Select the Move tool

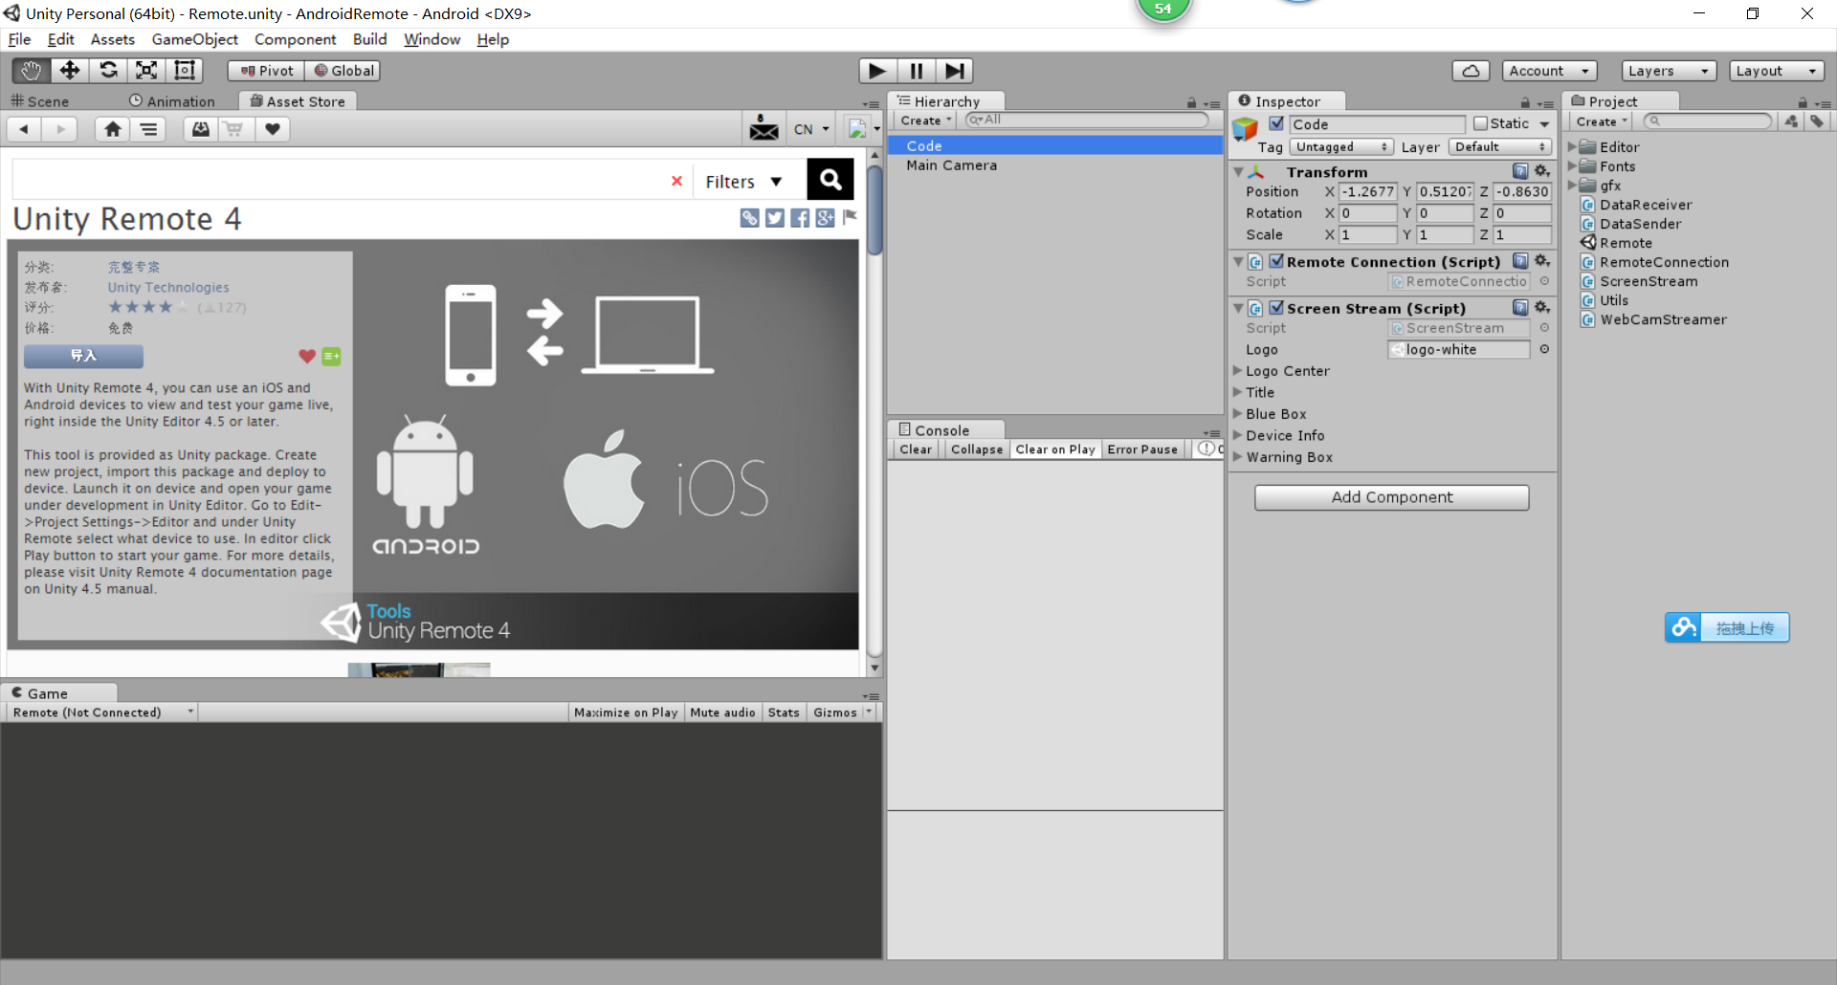pos(70,71)
